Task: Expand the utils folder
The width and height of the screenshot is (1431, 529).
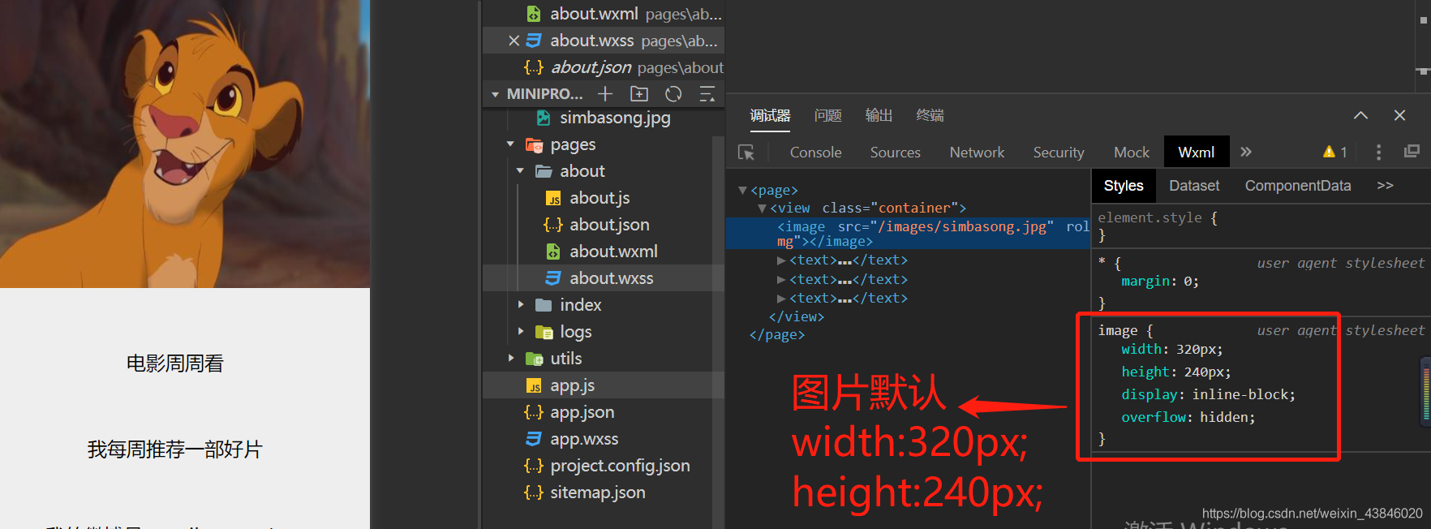Action: pos(510,359)
